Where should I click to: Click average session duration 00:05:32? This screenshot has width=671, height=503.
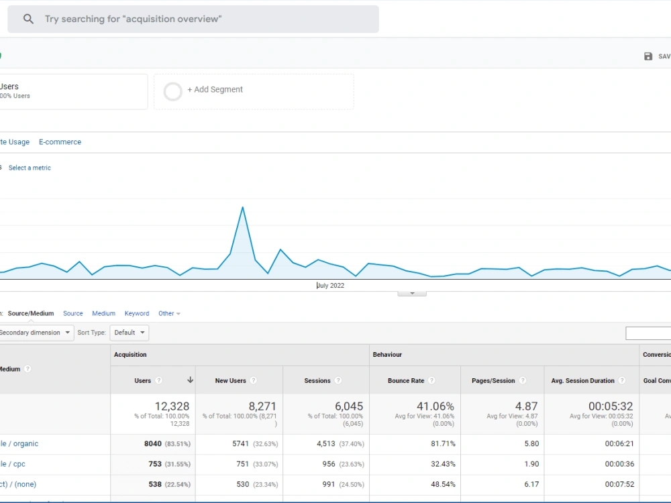click(x=611, y=406)
